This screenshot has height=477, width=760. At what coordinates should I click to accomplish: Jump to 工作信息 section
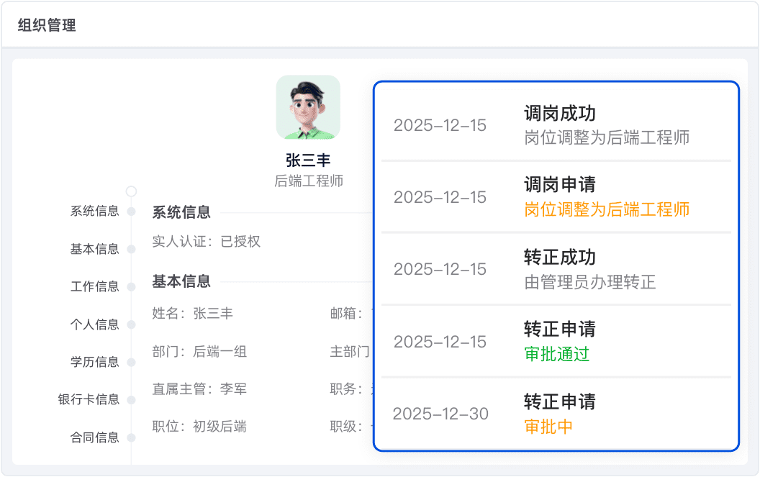pyautogui.click(x=94, y=286)
